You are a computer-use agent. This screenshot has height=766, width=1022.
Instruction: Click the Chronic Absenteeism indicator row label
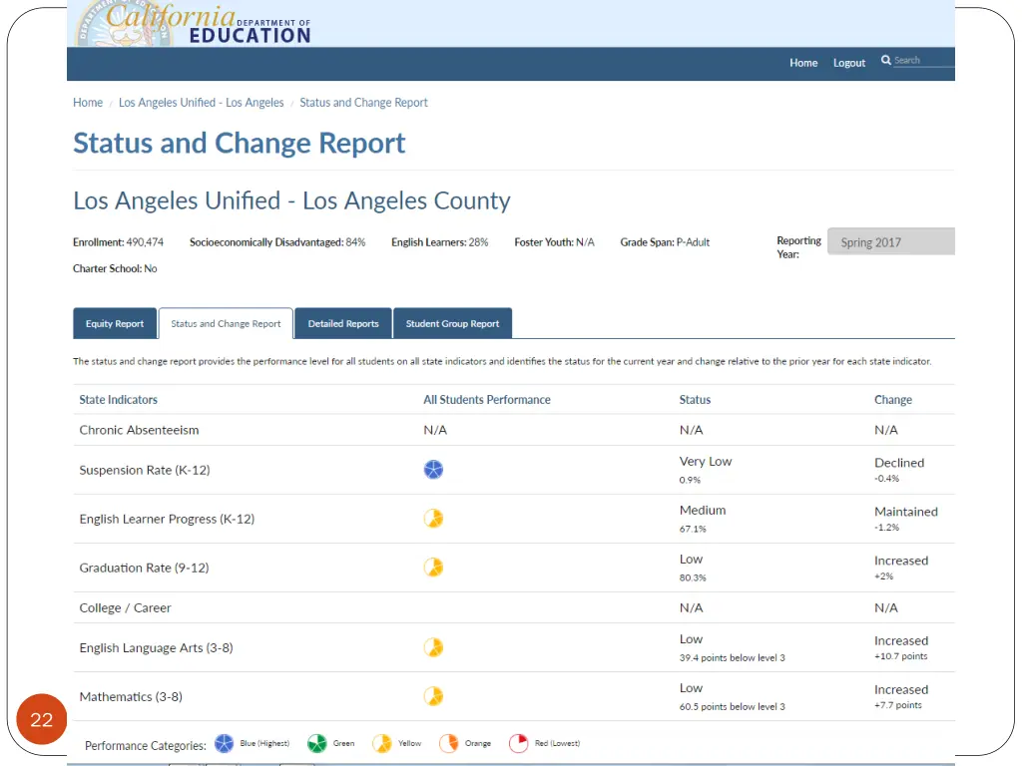(x=139, y=430)
